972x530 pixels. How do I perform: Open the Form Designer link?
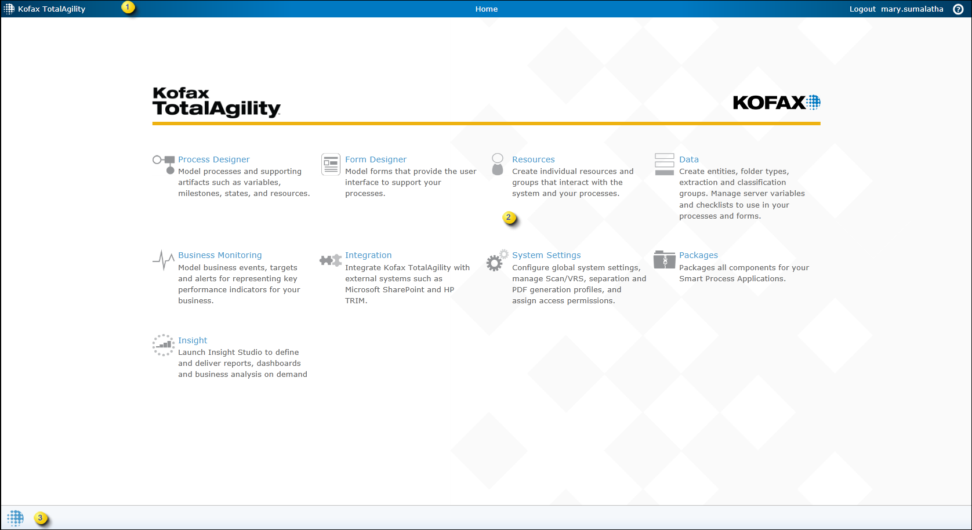click(375, 159)
